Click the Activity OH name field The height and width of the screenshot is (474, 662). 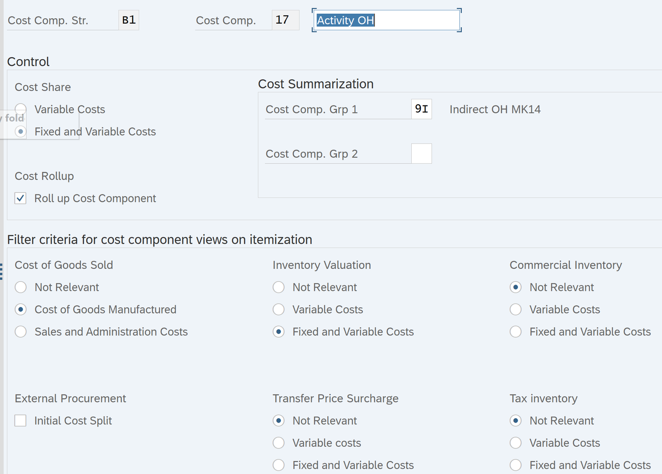386,20
